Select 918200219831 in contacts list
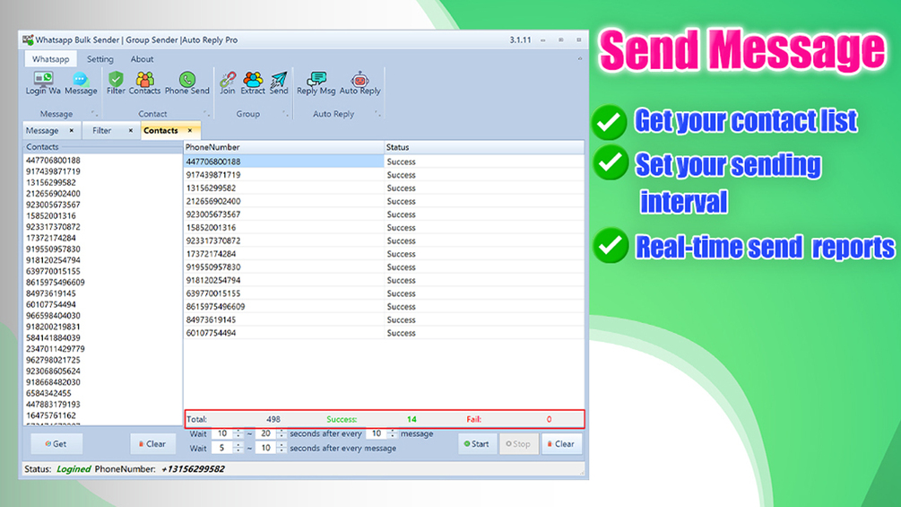 [53, 327]
